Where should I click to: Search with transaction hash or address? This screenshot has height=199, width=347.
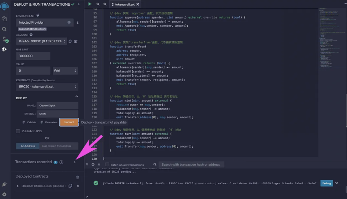click(191, 165)
